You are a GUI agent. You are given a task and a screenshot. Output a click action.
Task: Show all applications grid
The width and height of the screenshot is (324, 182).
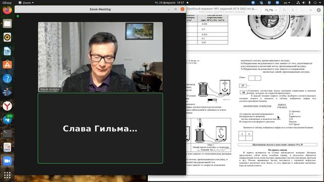click(x=7, y=175)
